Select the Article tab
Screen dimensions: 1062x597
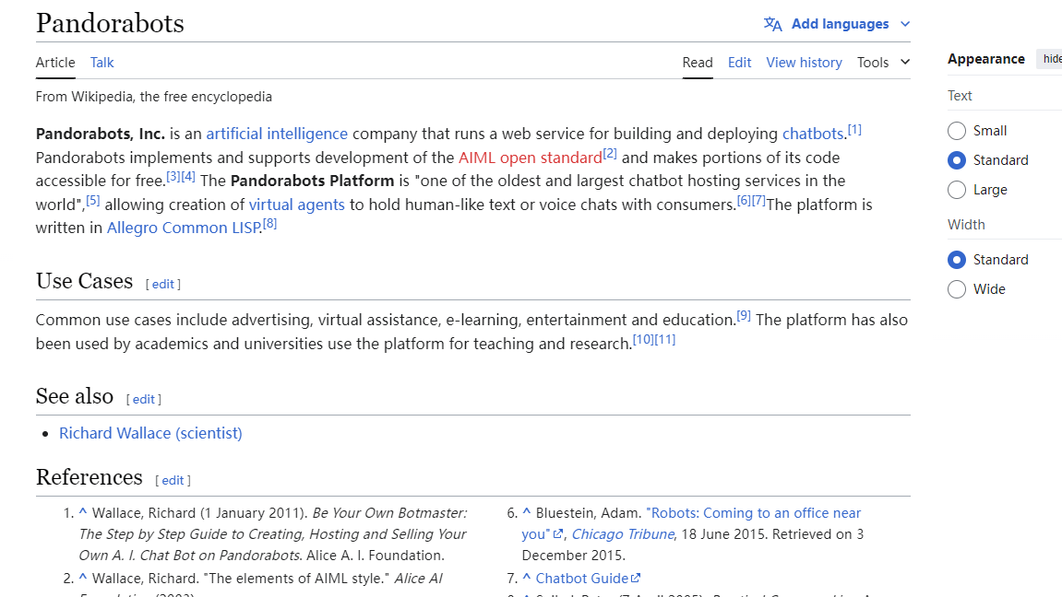coord(55,63)
